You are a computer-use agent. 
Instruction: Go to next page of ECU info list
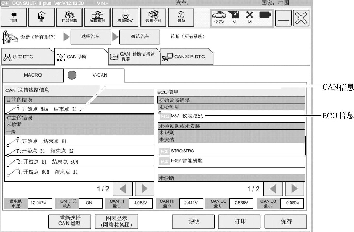[295, 188]
